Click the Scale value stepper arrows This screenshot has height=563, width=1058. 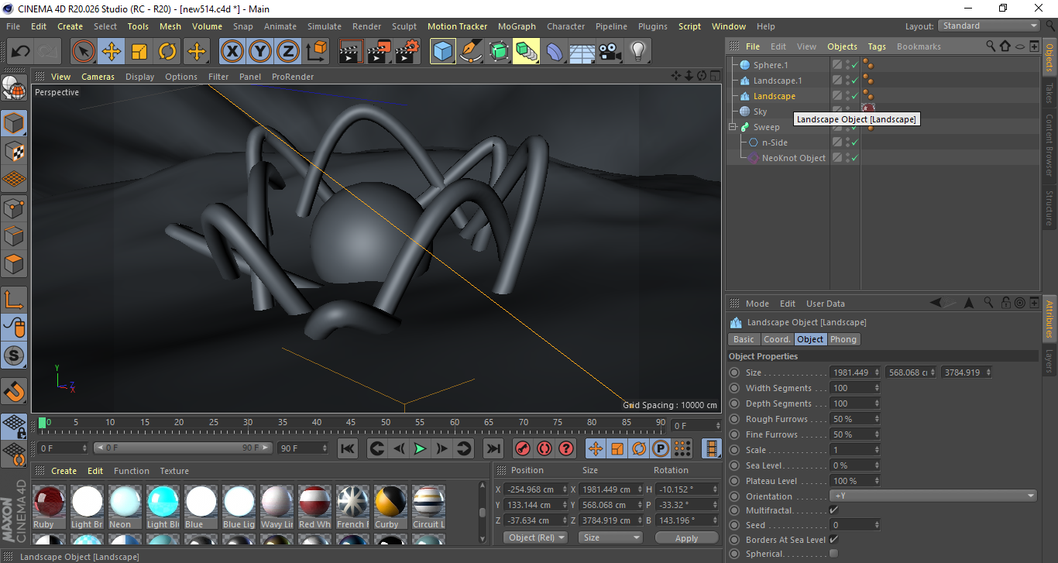pyautogui.click(x=877, y=450)
